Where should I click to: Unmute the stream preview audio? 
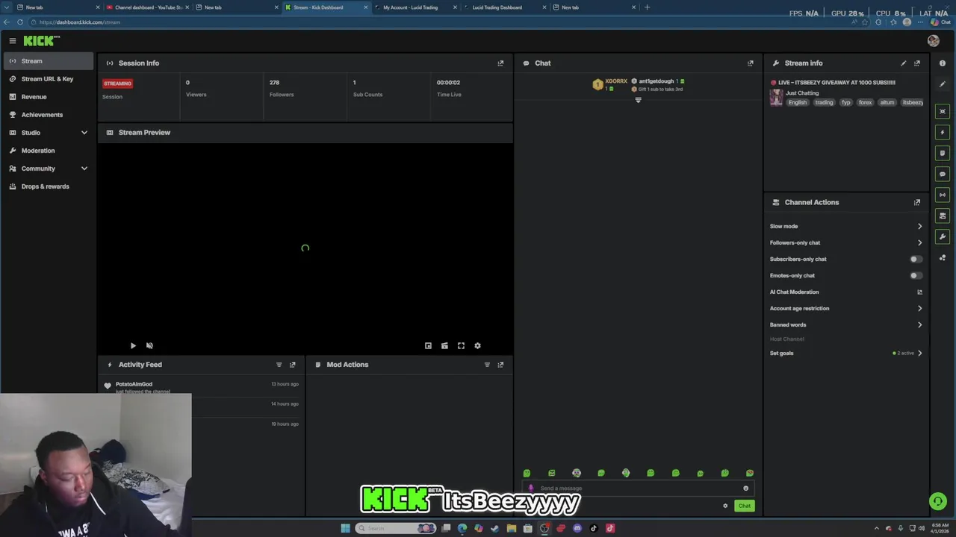click(x=149, y=345)
